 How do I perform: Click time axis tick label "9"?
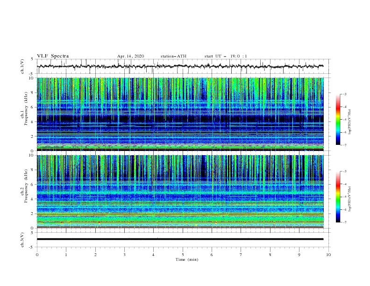[x=299, y=255]
